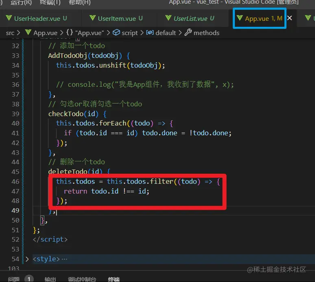Click the "App.vue" braces breadcrumb
The height and width of the screenshot is (282, 315).
tap(89, 33)
